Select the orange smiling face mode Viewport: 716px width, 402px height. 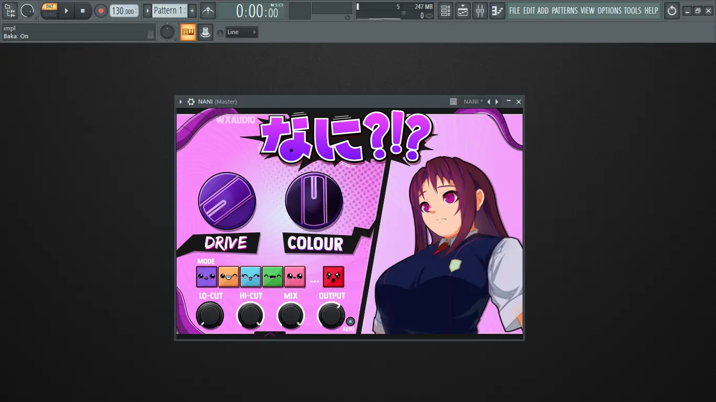coord(229,276)
